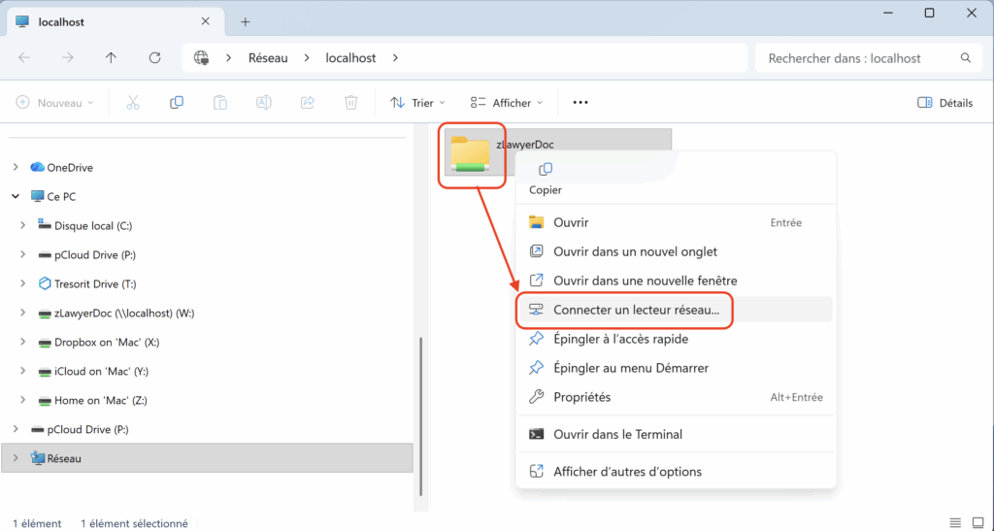Click the Refresh button in navigation bar
994x531 pixels.
tap(154, 58)
